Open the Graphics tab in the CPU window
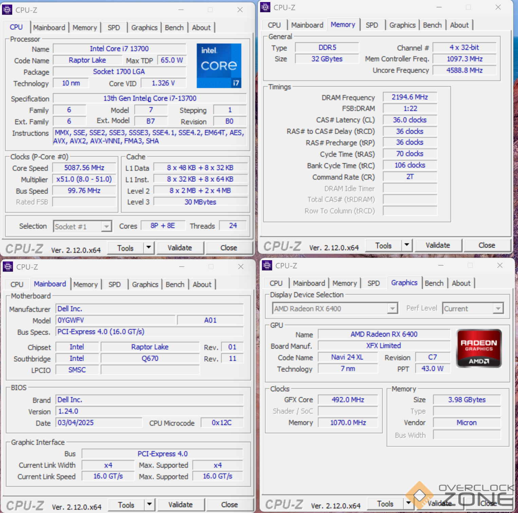The height and width of the screenshot is (513, 518). [x=144, y=27]
